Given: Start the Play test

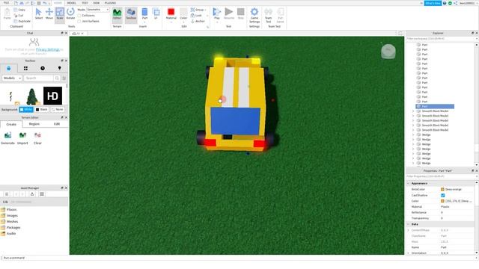Looking at the screenshot, I should 216,14.
